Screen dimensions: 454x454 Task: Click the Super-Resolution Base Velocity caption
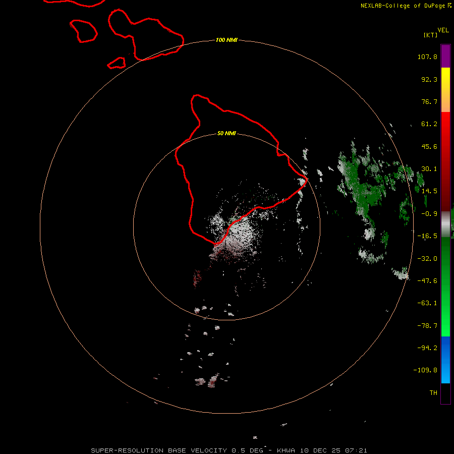pyautogui.click(x=229, y=450)
